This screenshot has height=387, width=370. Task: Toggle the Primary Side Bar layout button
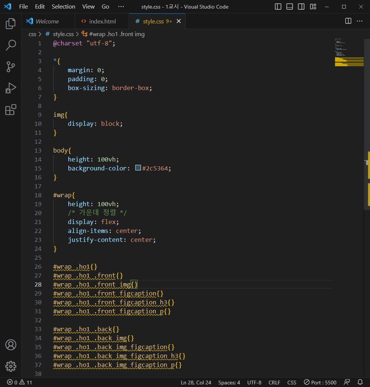(278, 7)
